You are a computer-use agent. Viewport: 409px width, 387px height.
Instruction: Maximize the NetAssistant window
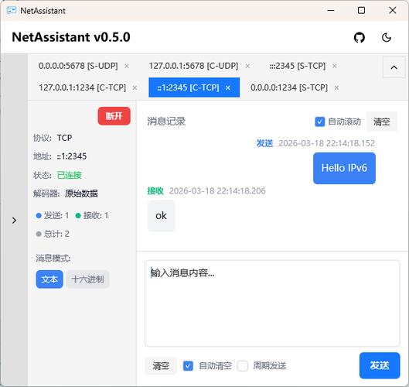361,10
